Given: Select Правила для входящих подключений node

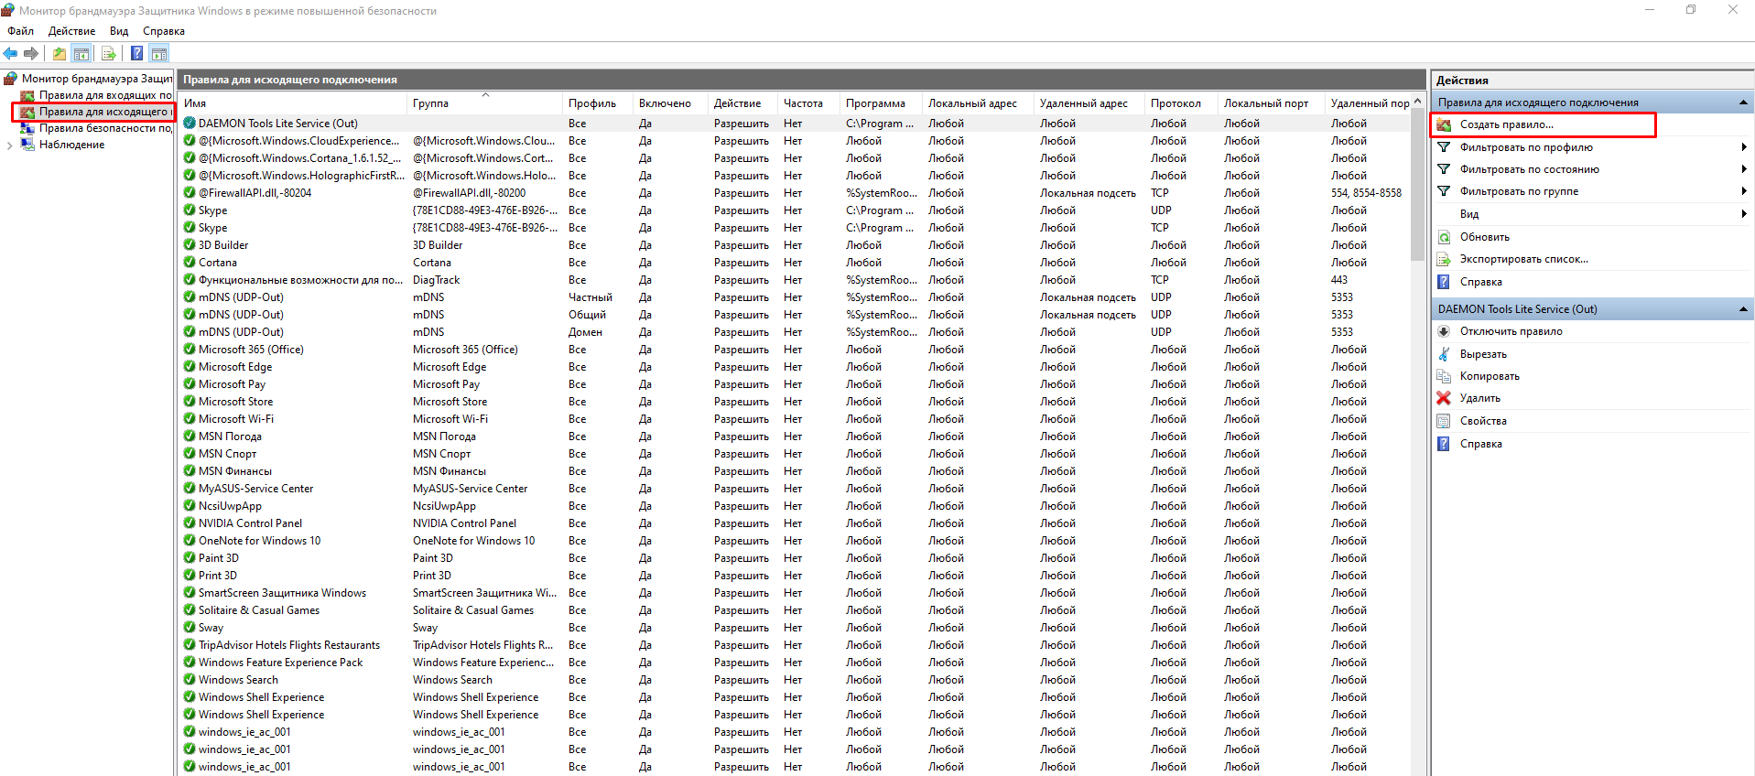Looking at the screenshot, I should coord(105,95).
